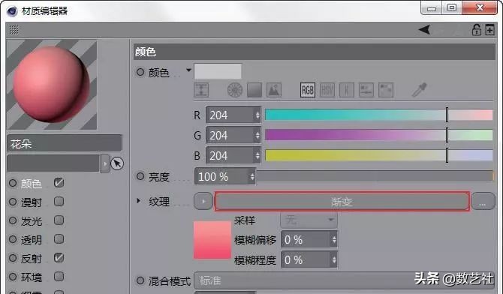Click the pink gradient texture thumbnail
Viewport: 503px width, 294px height.
(x=212, y=240)
